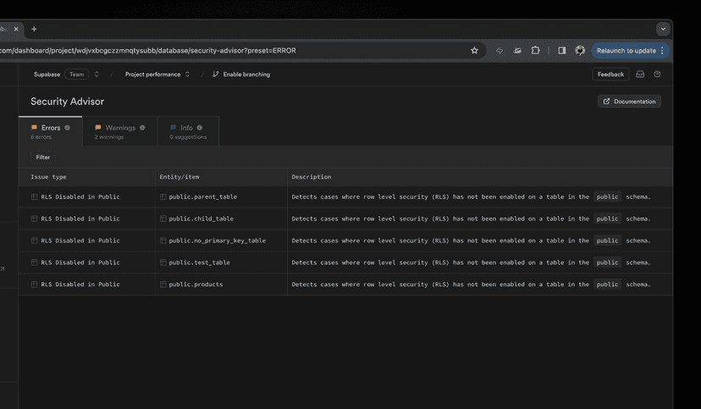Switch to the Warnings tab

pos(119,131)
